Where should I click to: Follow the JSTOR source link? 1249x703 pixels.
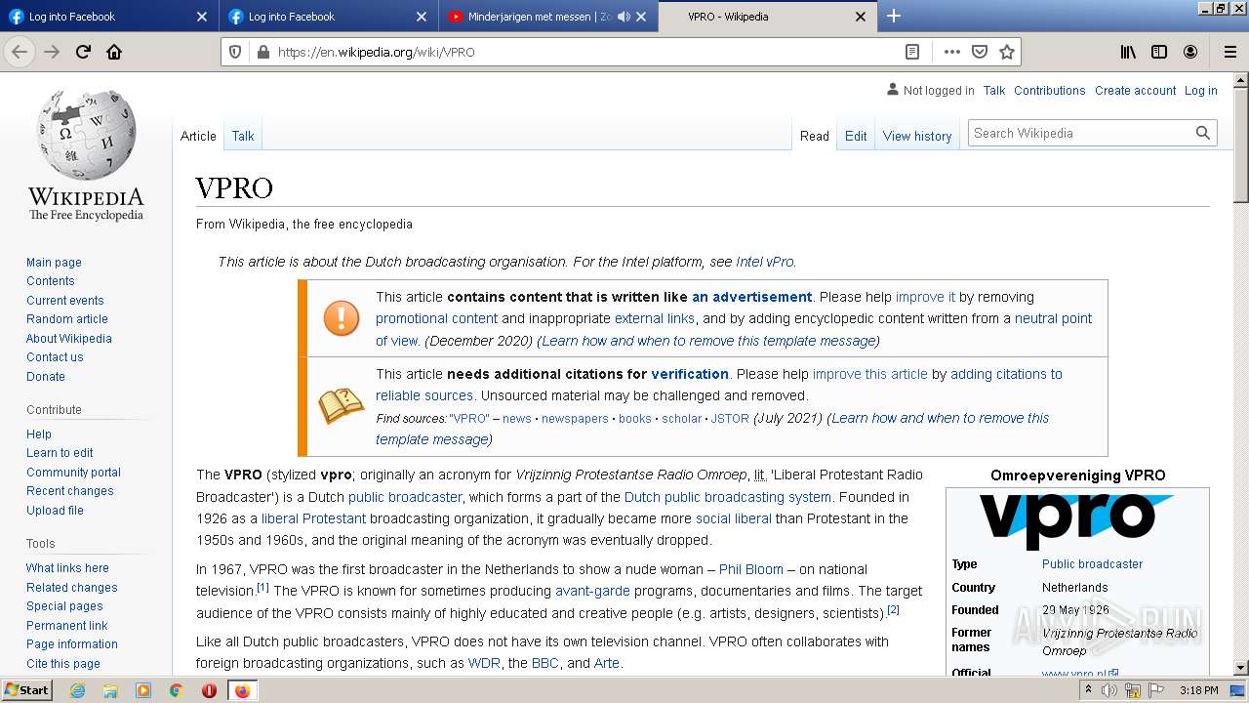730,418
